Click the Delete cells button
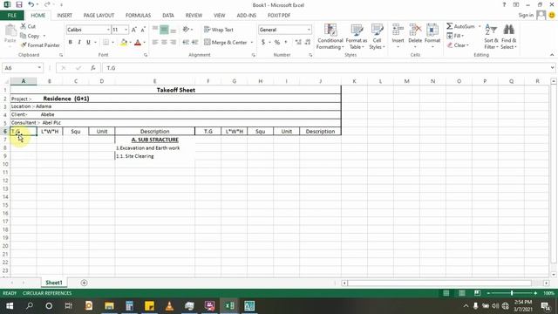558x314 pixels. tap(415, 37)
